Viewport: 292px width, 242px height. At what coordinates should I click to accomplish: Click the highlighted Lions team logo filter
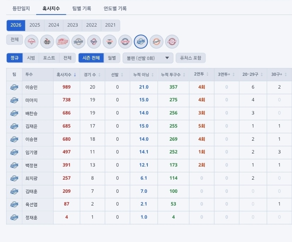[x=141, y=41]
